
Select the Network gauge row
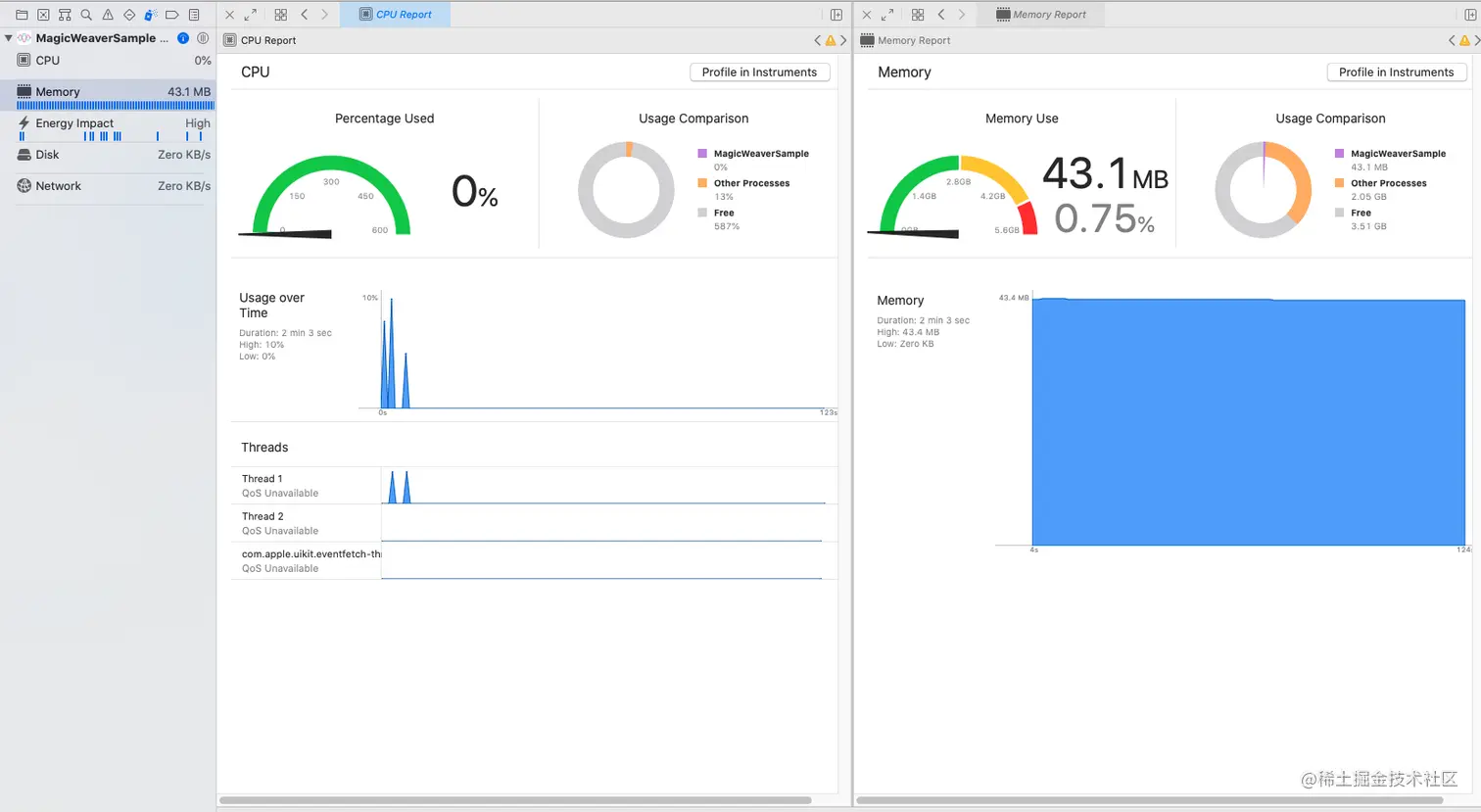[108, 186]
